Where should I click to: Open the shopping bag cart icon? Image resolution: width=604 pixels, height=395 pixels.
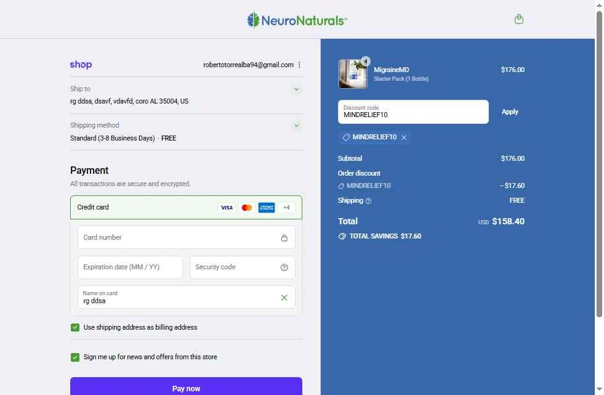pos(519,19)
